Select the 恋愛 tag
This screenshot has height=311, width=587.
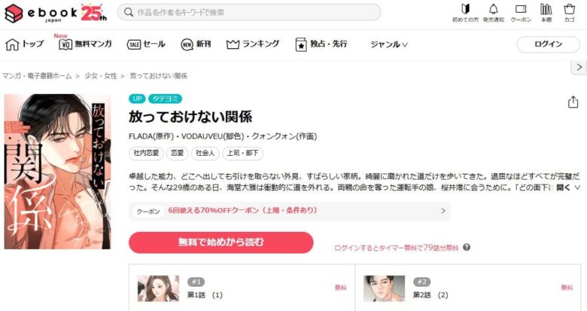click(177, 154)
